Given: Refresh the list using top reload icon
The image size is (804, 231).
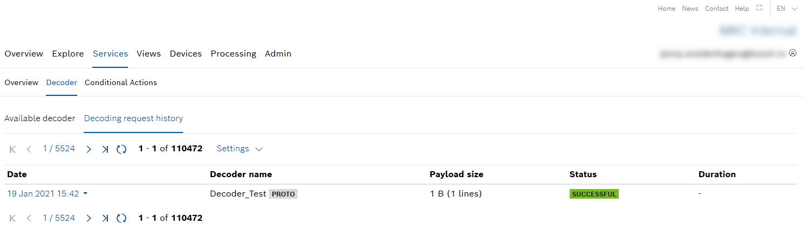Looking at the screenshot, I should tap(121, 149).
